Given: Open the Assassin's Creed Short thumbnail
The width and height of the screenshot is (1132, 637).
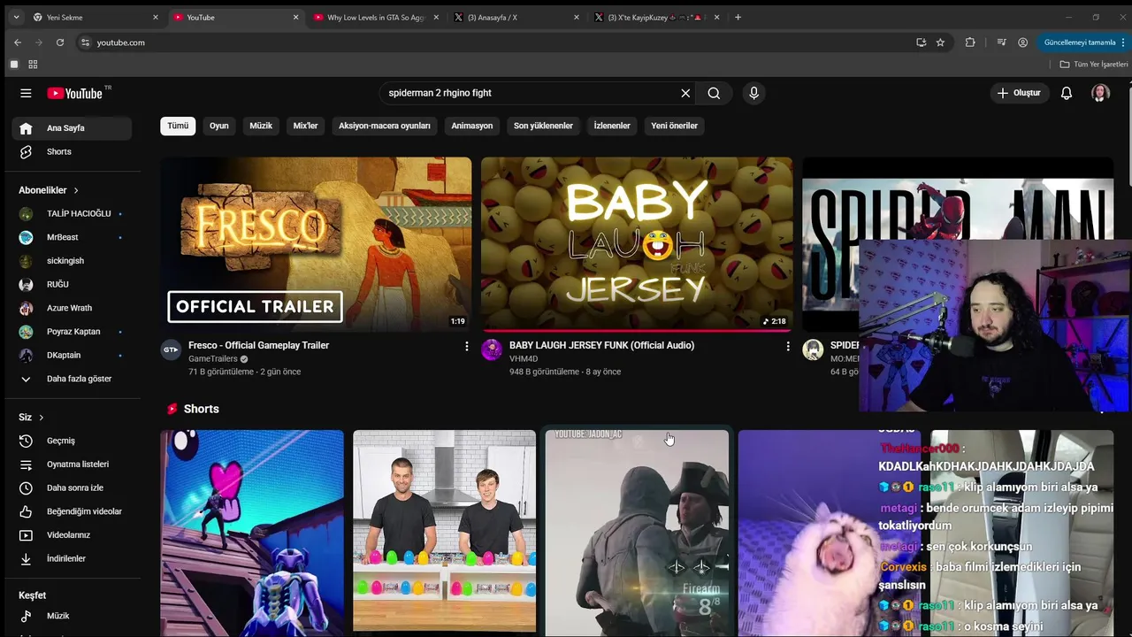Looking at the screenshot, I should [637, 533].
